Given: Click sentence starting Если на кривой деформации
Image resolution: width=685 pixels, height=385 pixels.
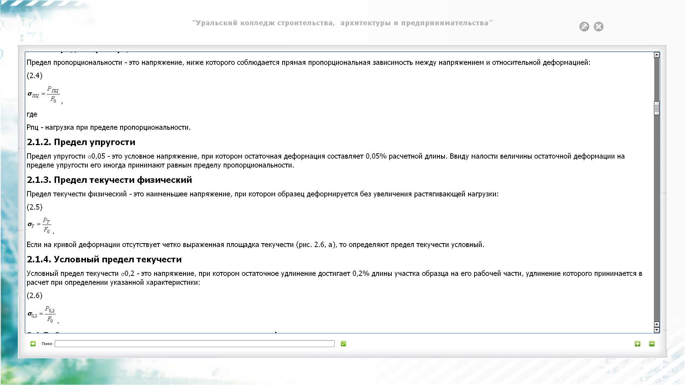Looking at the screenshot, I should pyautogui.click(x=255, y=245).
